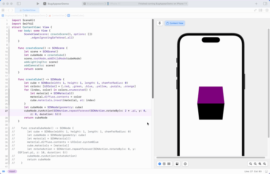Click line number 27 in gutter
This screenshot has height=174, width=270.
(6, 111)
